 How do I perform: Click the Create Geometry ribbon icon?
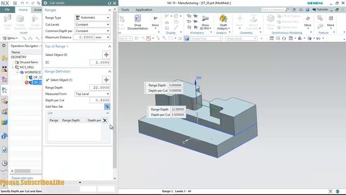20,22
